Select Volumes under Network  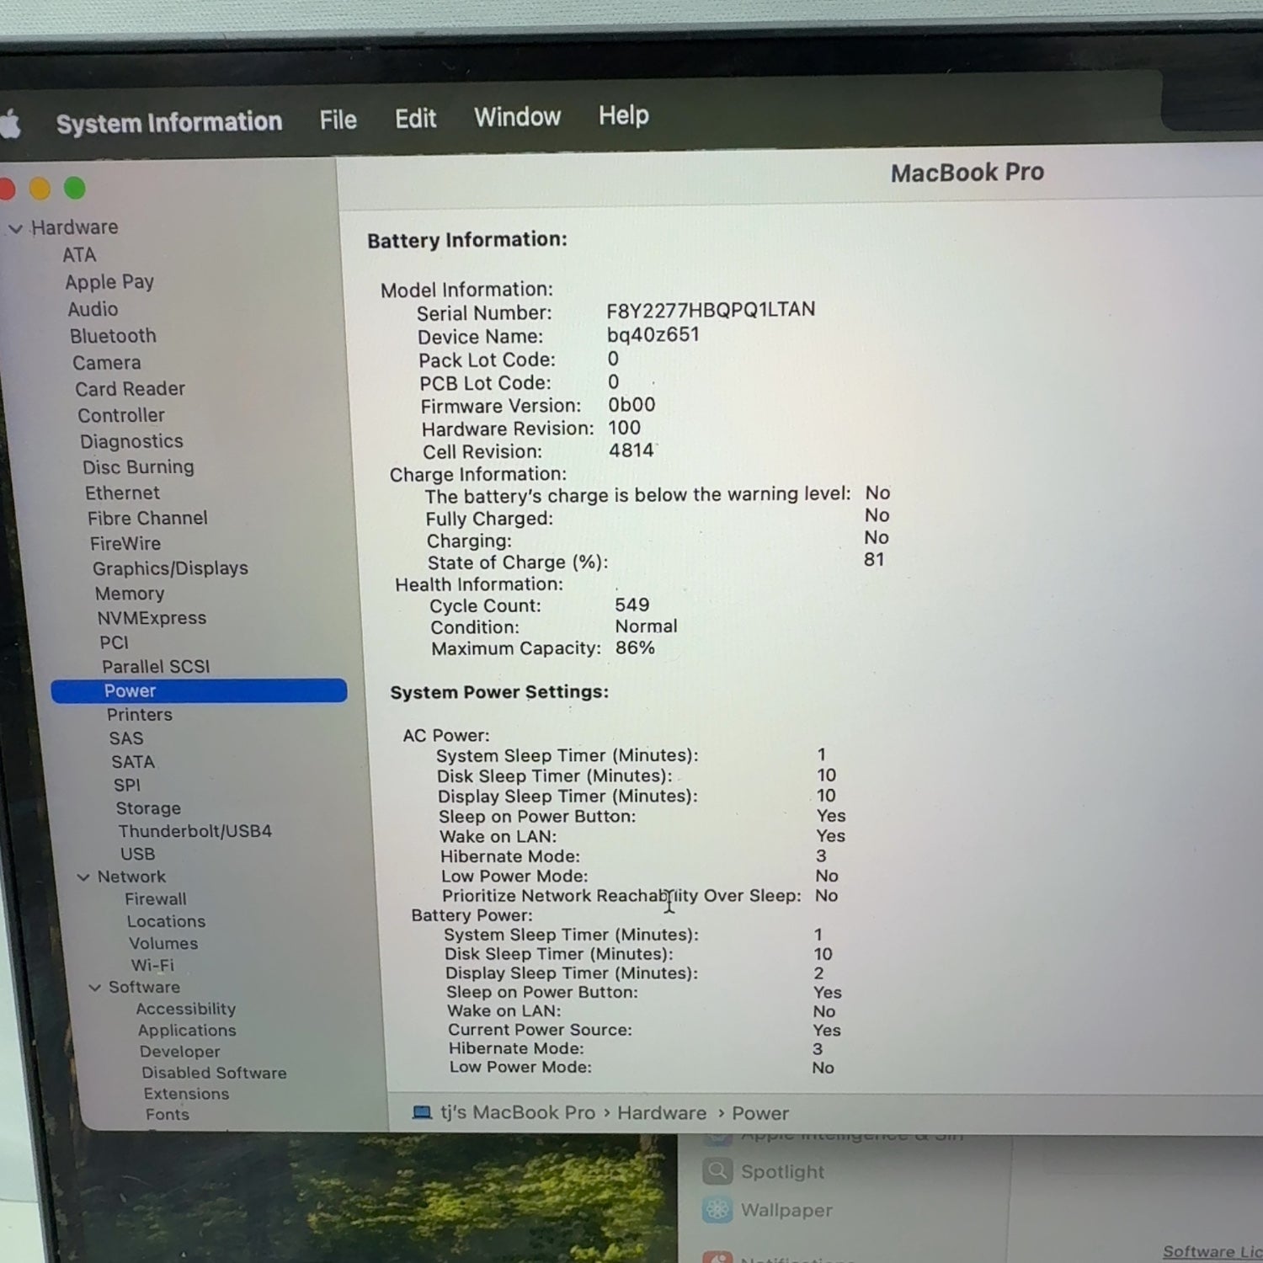tap(163, 943)
